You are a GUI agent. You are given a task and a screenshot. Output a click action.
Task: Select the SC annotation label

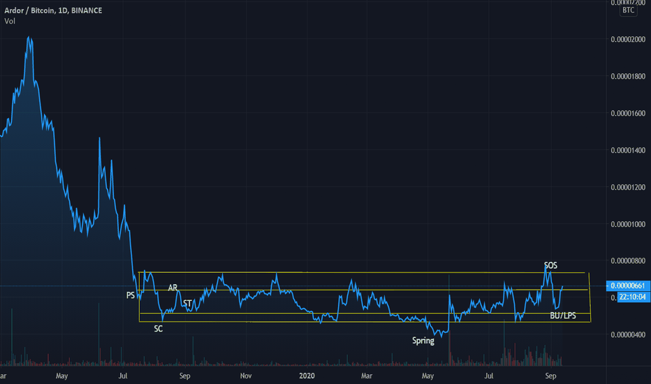point(158,329)
